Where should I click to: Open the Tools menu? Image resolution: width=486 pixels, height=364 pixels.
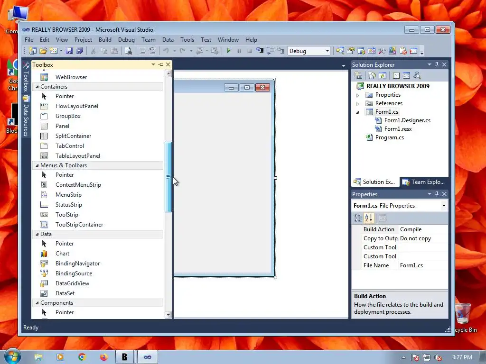coord(187,40)
